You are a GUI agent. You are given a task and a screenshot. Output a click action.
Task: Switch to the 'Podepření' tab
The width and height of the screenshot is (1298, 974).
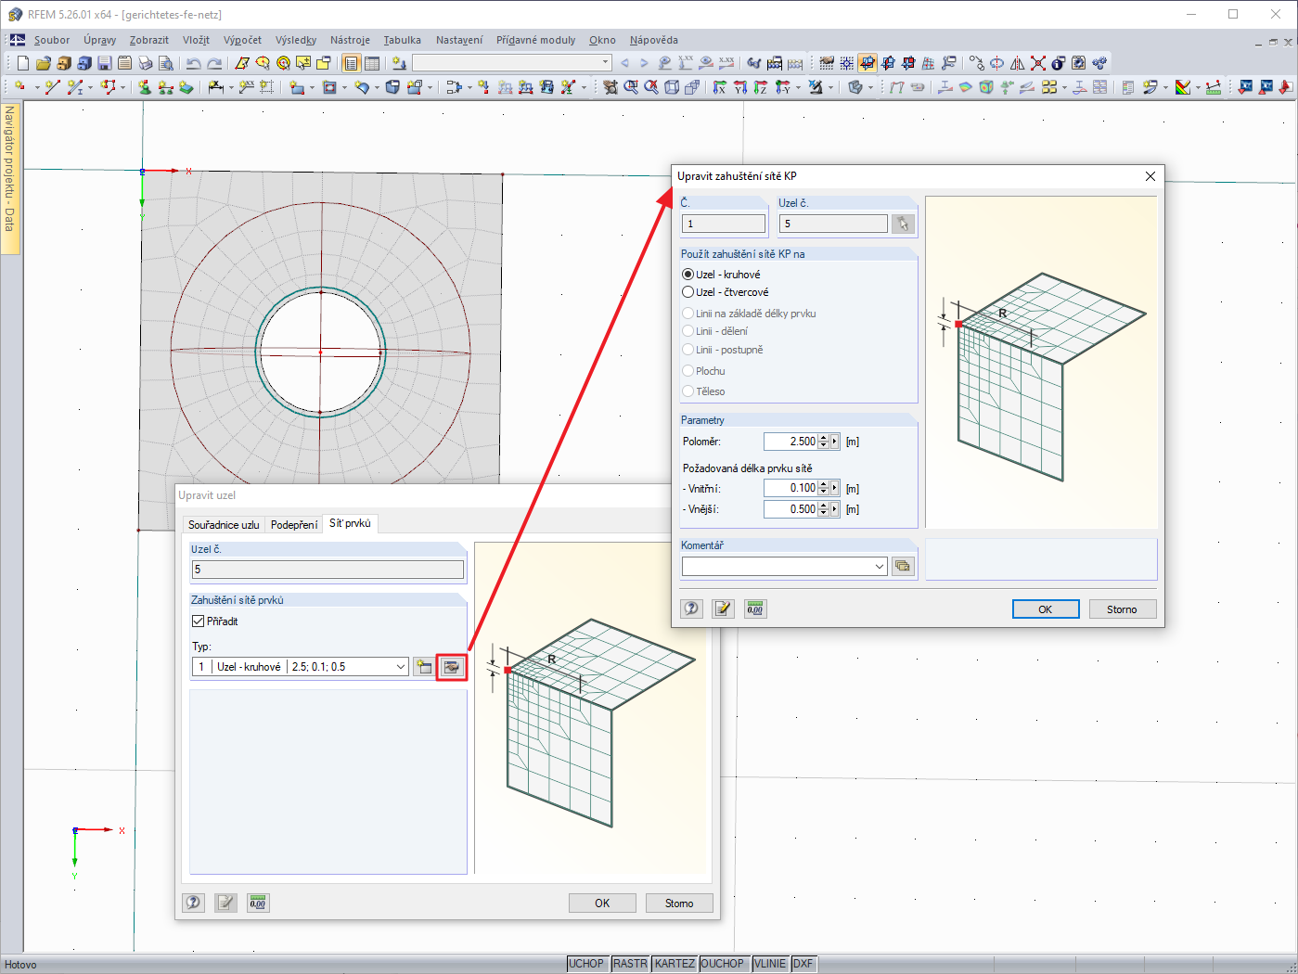pyautogui.click(x=294, y=525)
